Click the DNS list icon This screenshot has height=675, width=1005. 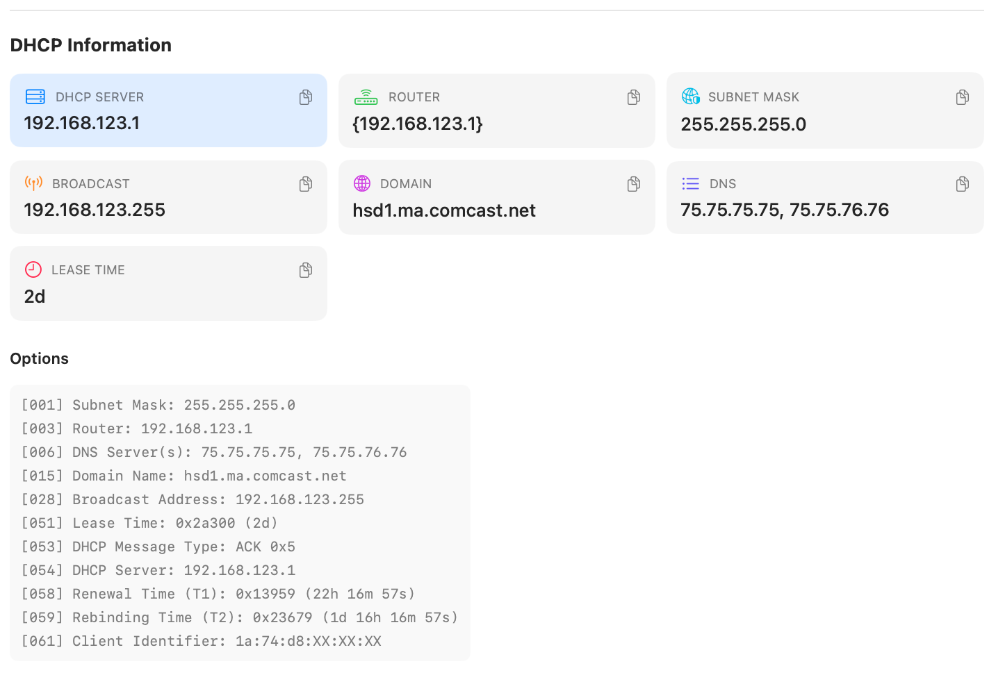coord(691,183)
